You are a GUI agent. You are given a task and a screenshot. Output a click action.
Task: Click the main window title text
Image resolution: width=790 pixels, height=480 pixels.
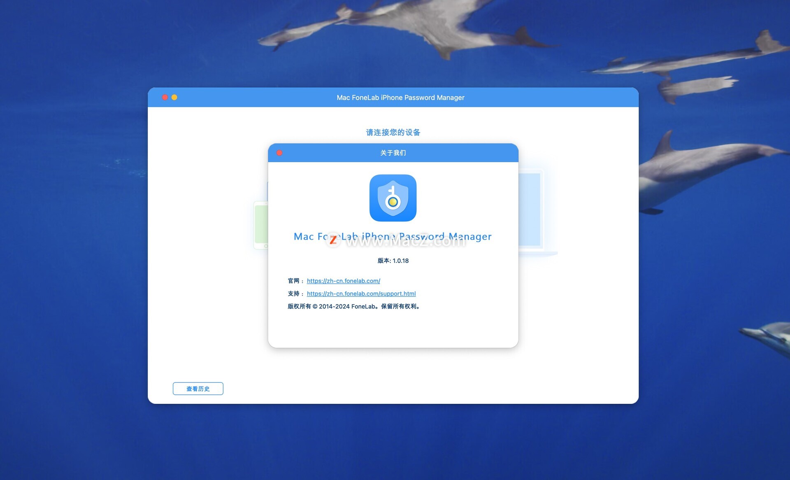pos(400,98)
